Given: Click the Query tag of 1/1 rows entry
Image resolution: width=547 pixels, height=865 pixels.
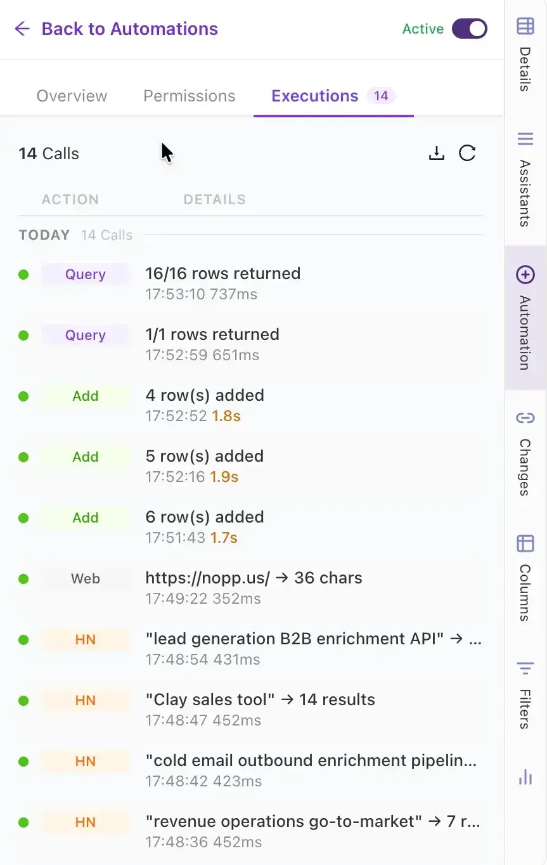Looking at the screenshot, I should pos(86,335).
